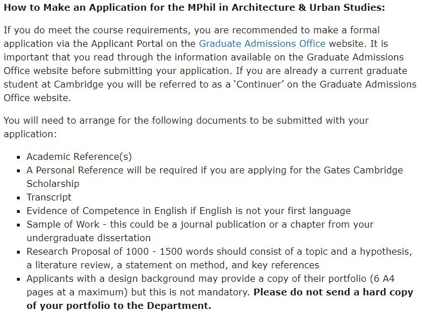This screenshot has width=422, height=314.
Task: Click the bullet marker before 'Evidence of Competence'
Action: [x=18, y=211]
